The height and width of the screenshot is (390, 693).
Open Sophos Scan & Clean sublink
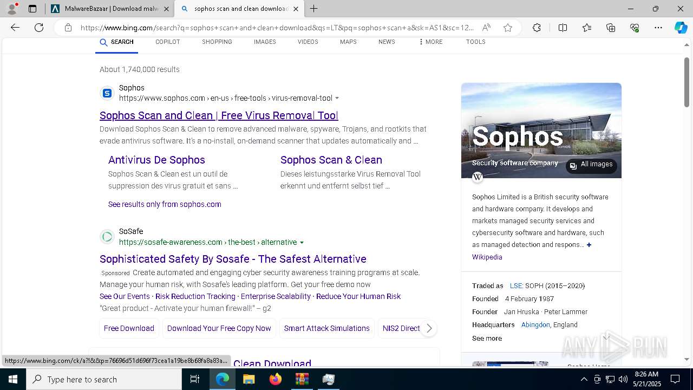tap(331, 160)
